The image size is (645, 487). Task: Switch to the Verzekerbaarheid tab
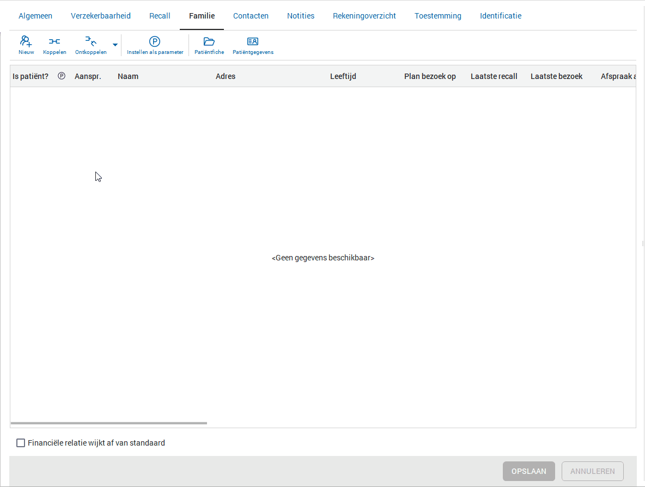coord(101,16)
